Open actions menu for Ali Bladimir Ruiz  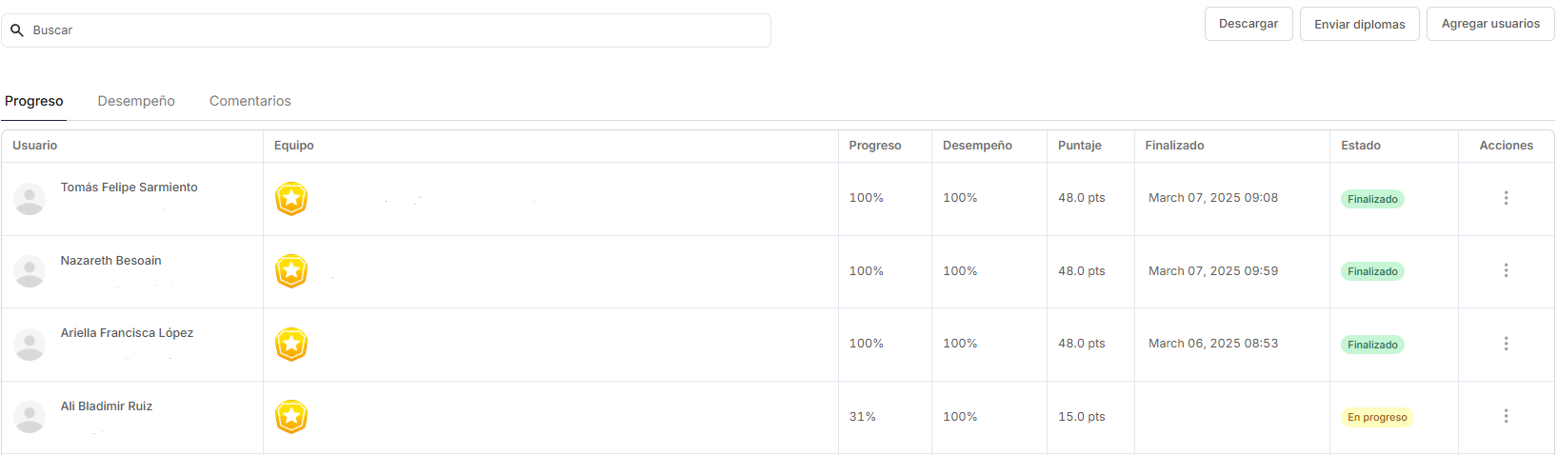click(x=1506, y=417)
